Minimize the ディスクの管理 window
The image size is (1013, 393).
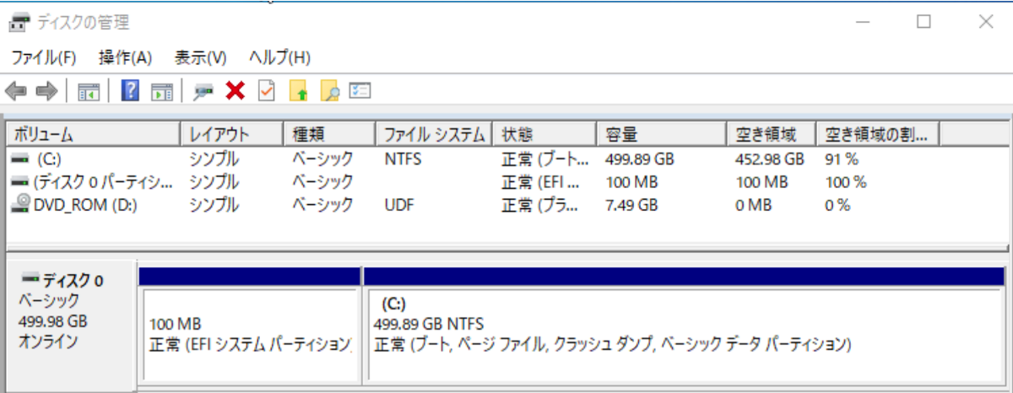pos(862,23)
